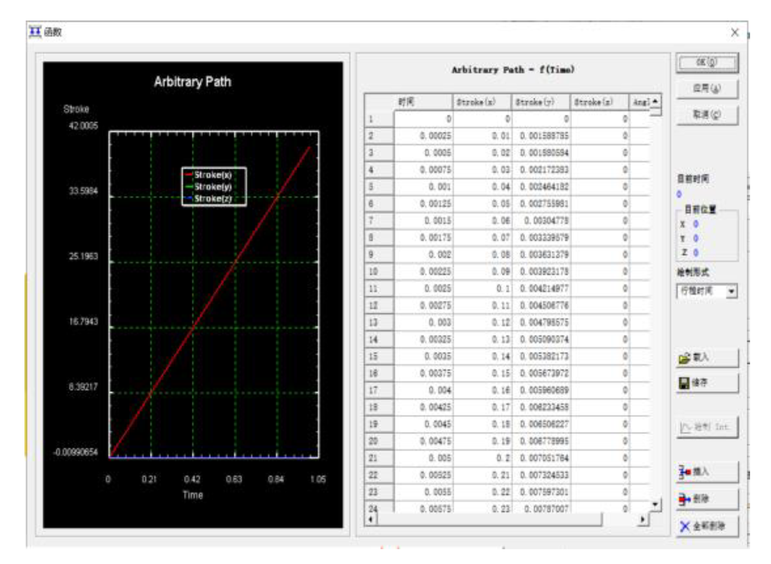Image resolution: width=771 pixels, height=564 pixels.
Task: Click the 绘制 Int curve icon button
Action: click(686, 427)
